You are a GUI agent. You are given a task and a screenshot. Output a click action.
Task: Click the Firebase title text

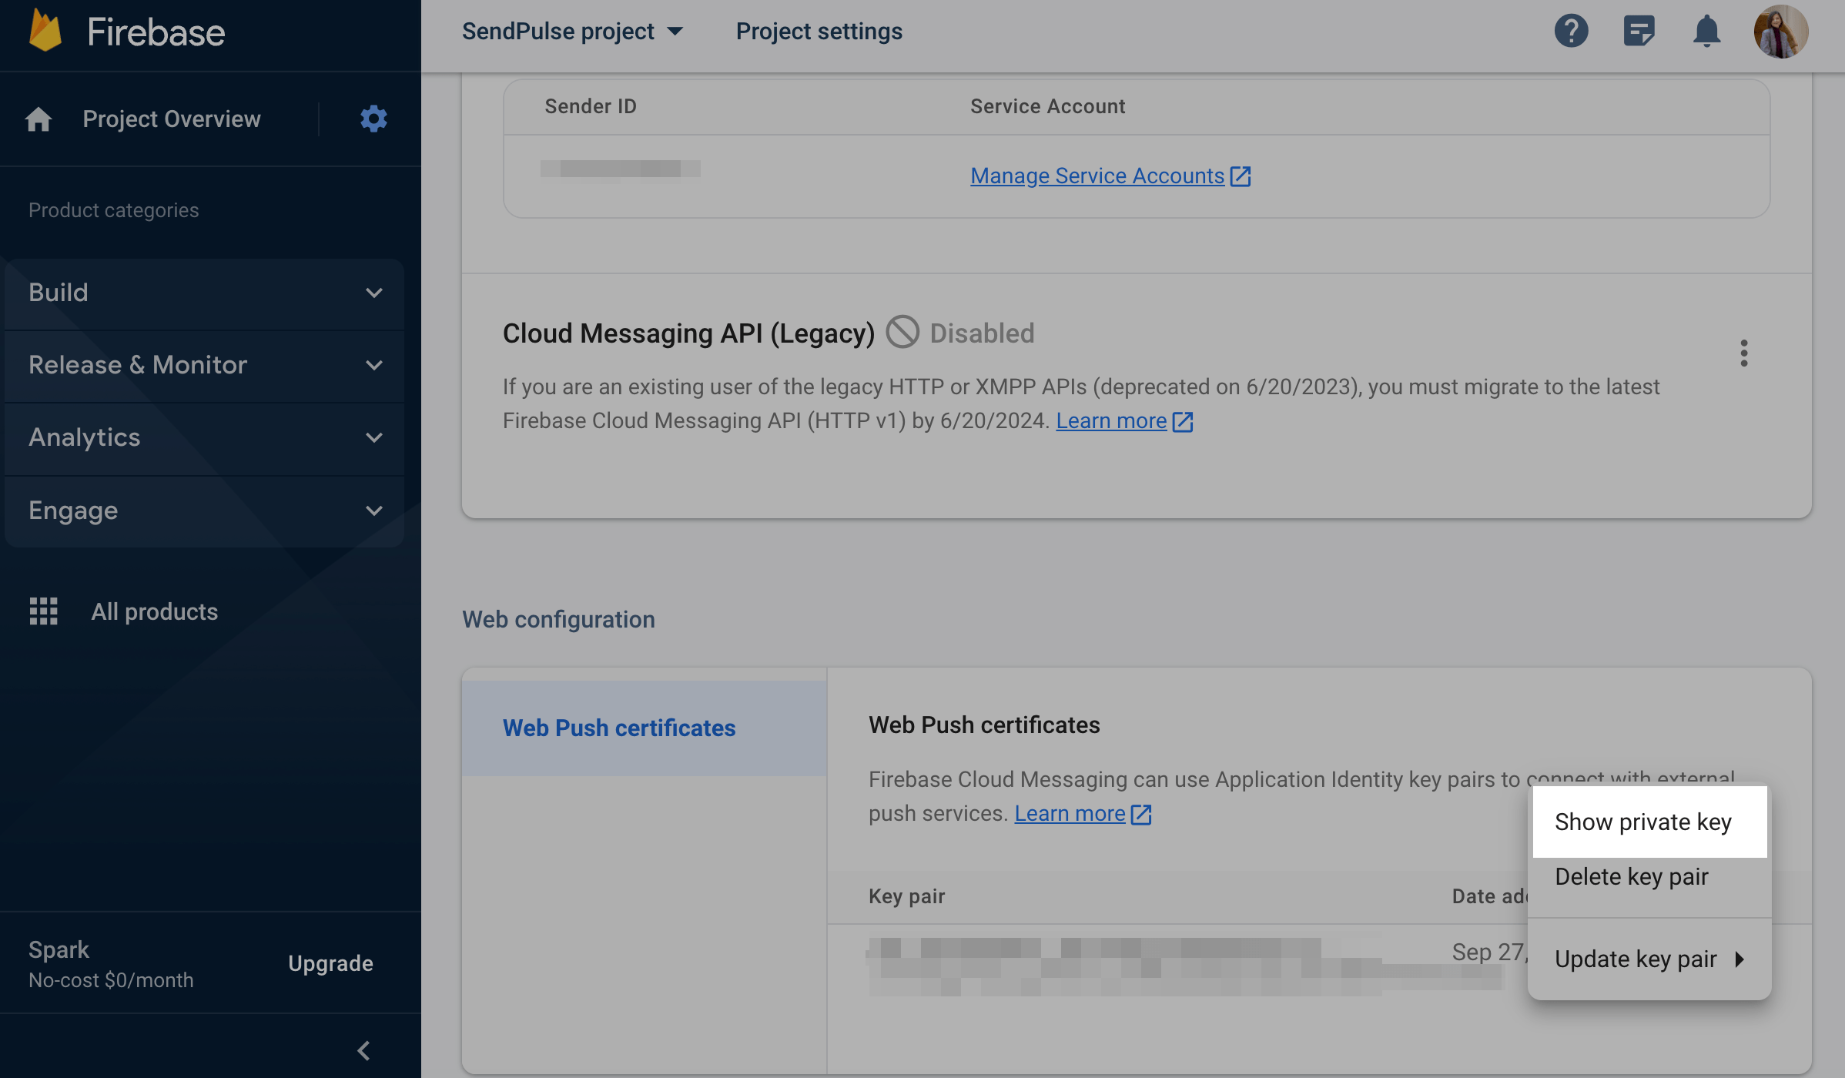[156, 32]
